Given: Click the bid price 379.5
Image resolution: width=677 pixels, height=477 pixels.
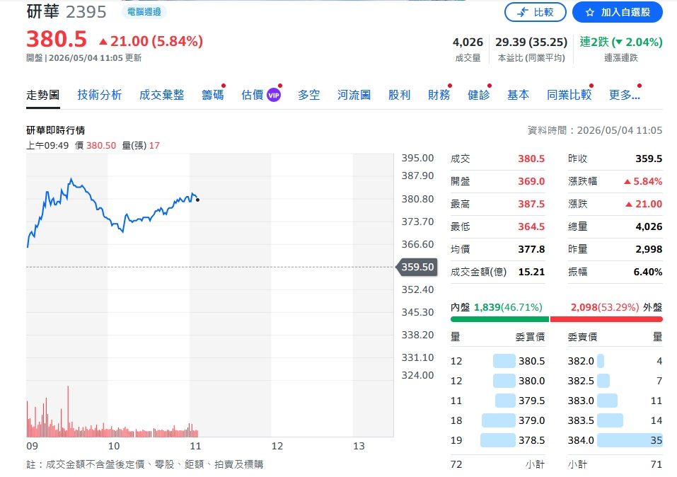Looking at the screenshot, I should coord(531,401).
